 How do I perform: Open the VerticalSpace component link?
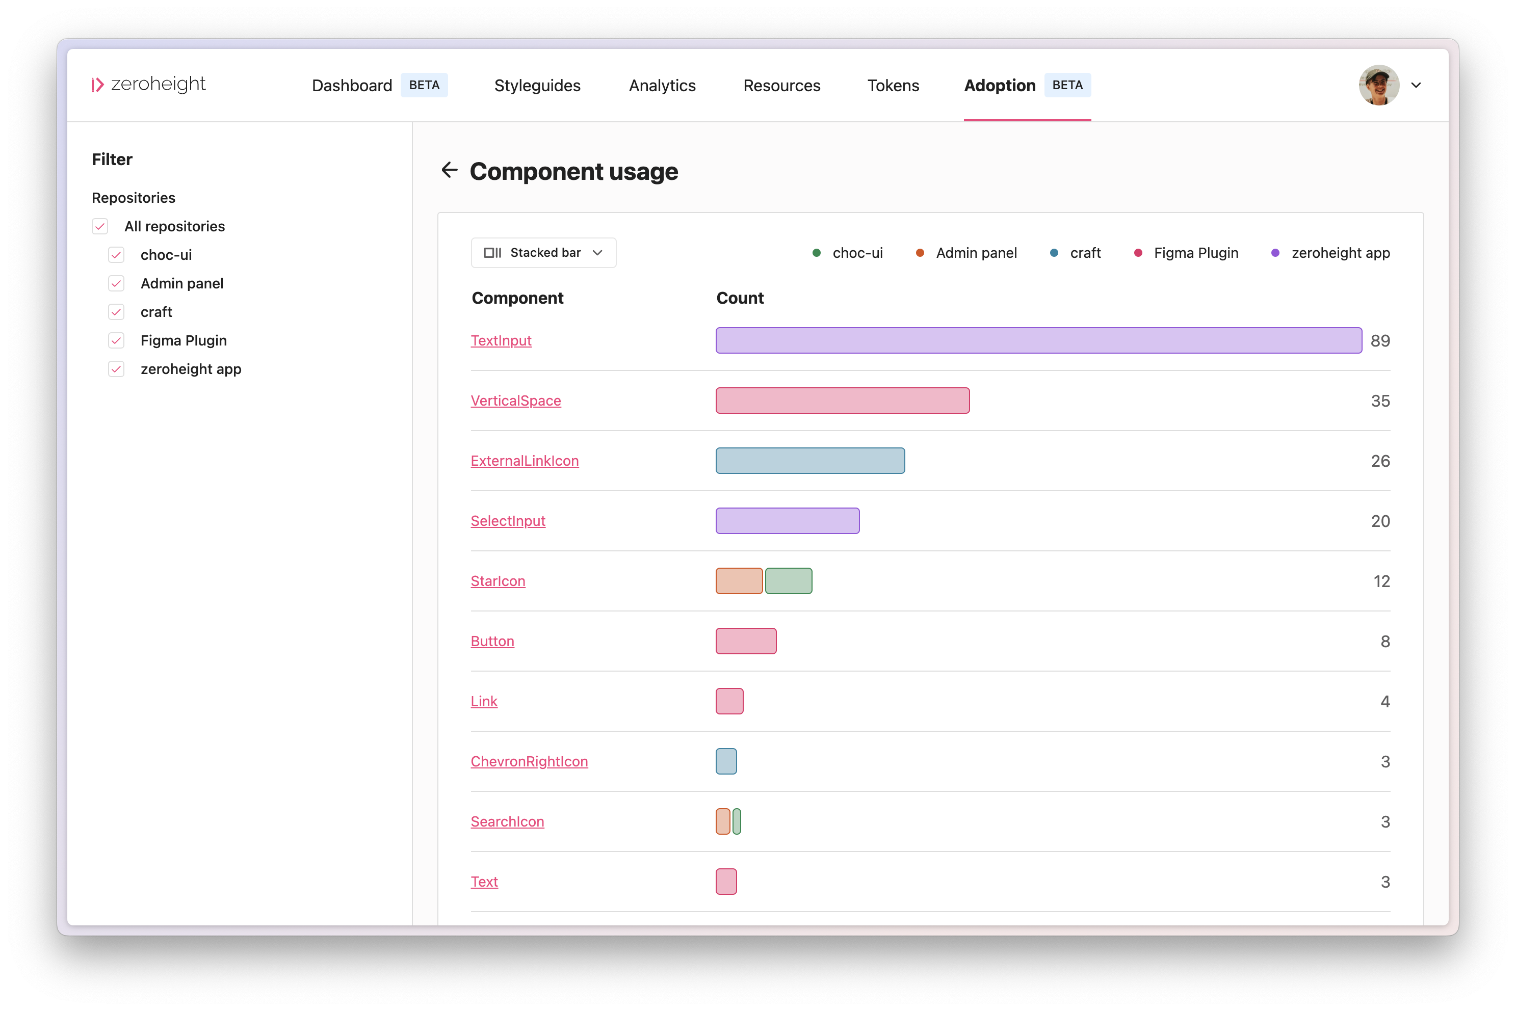point(516,401)
